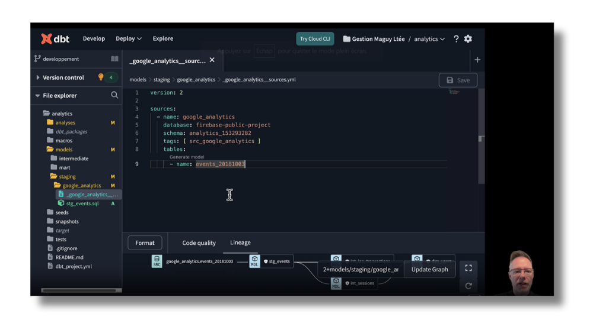The width and height of the screenshot is (593, 333).
Task: Open the Deploy dropdown menu
Action: tap(129, 38)
